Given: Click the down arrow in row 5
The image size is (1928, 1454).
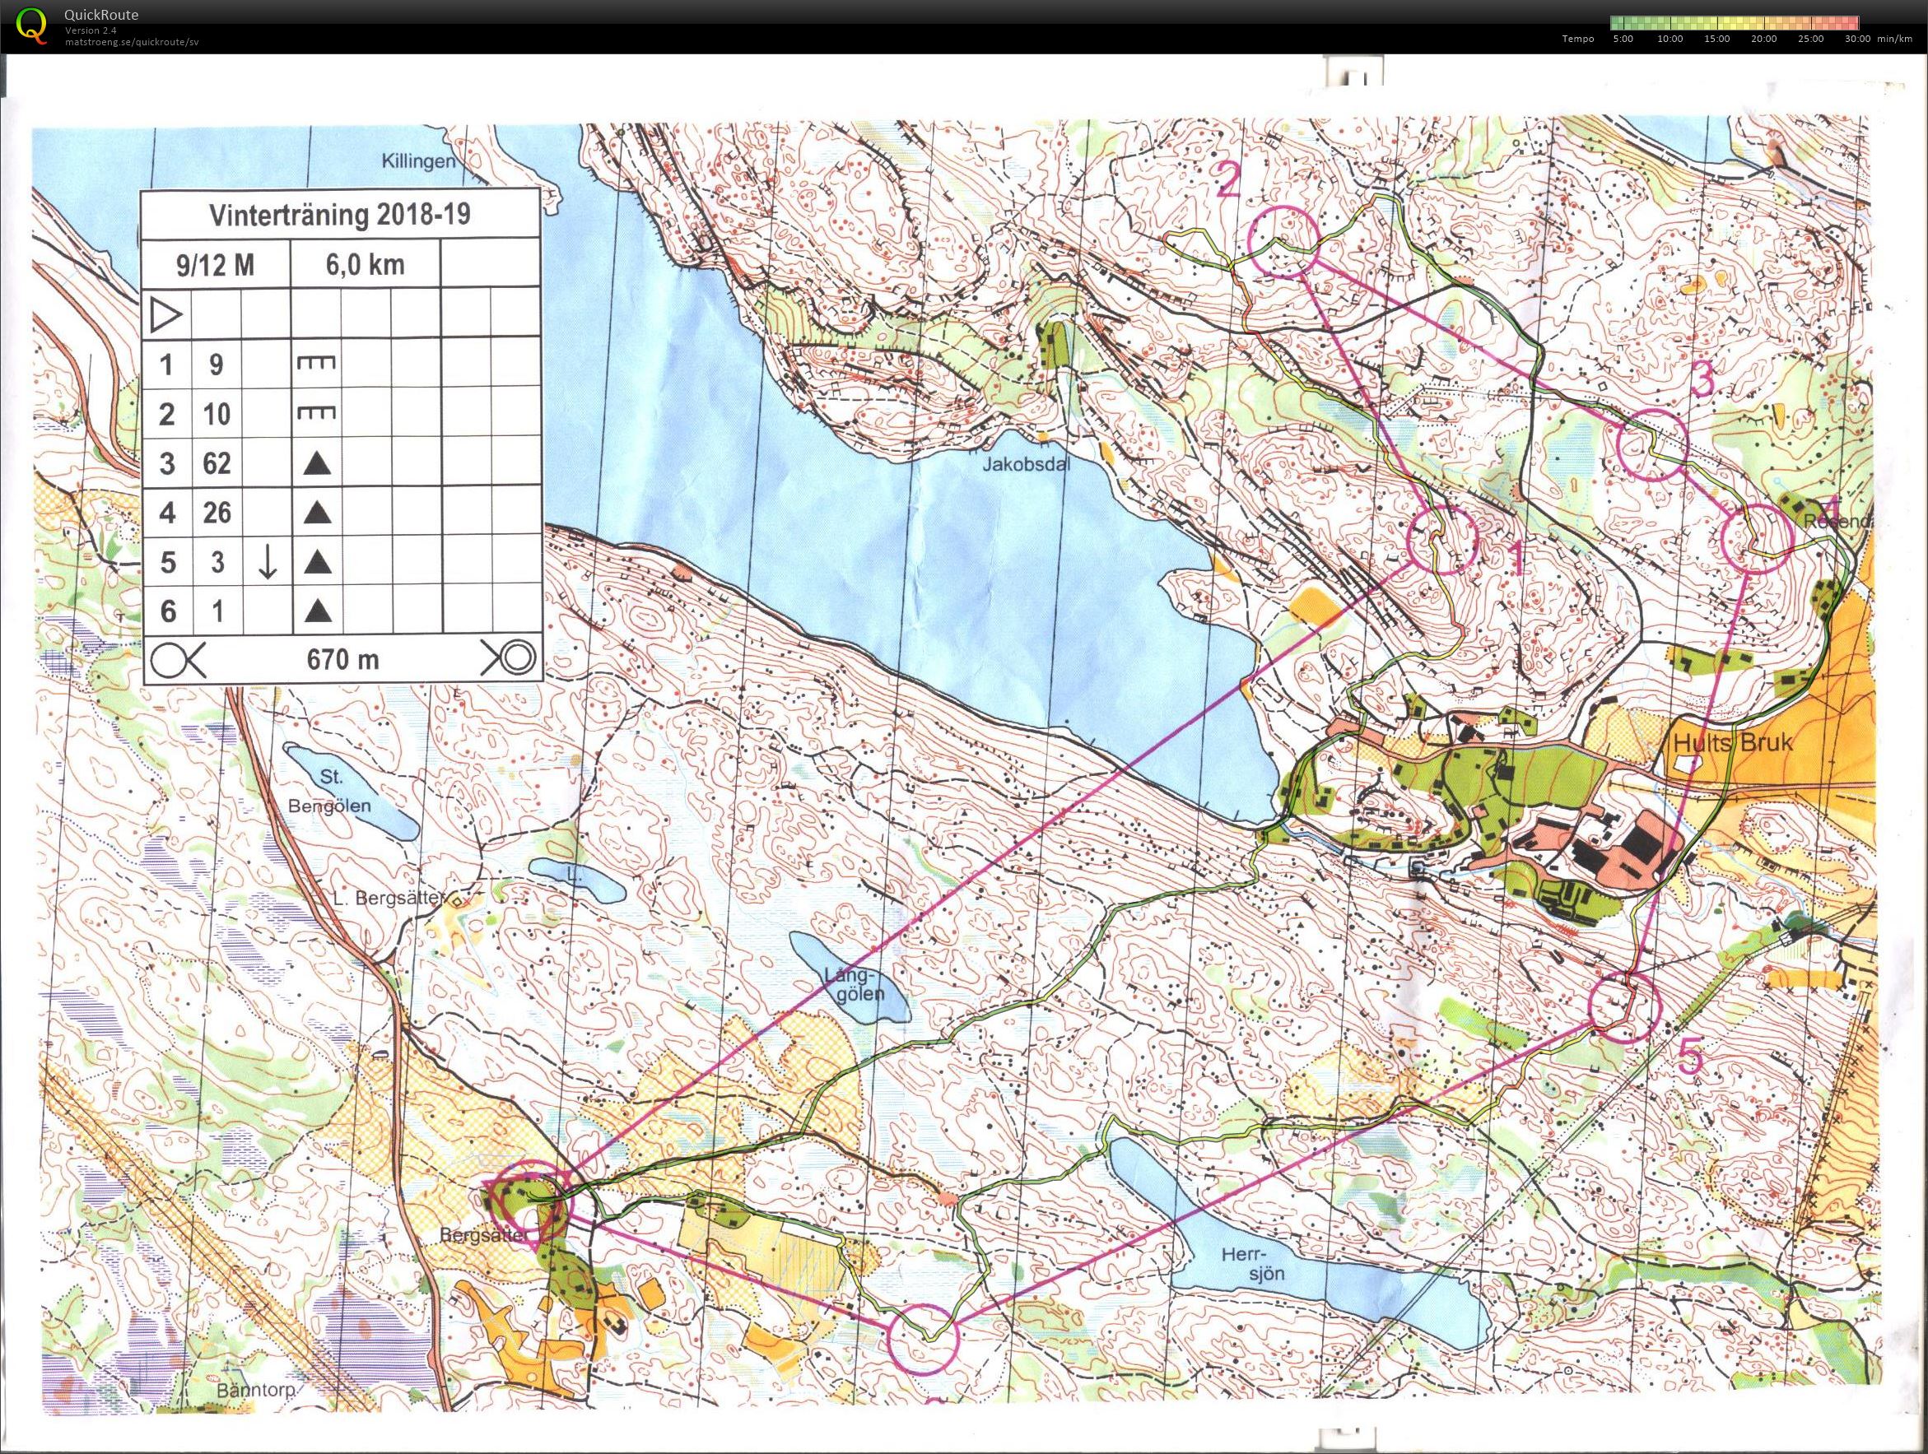Looking at the screenshot, I should pos(267,563).
